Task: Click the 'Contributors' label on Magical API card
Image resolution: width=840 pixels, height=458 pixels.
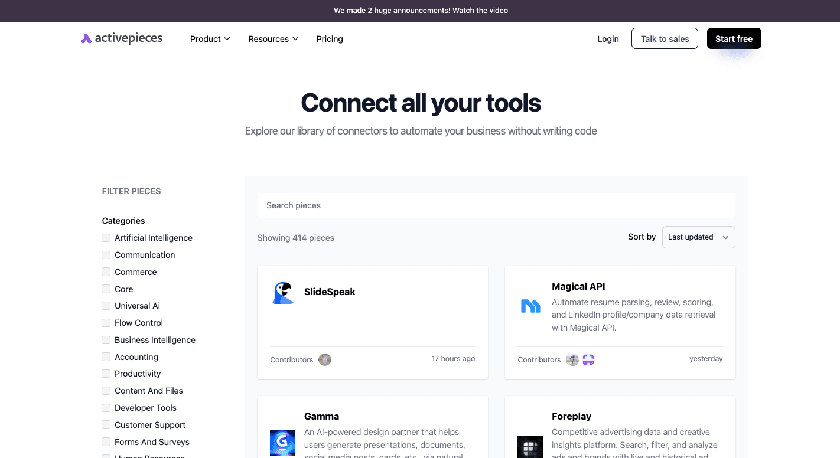Action: point(539,359)
